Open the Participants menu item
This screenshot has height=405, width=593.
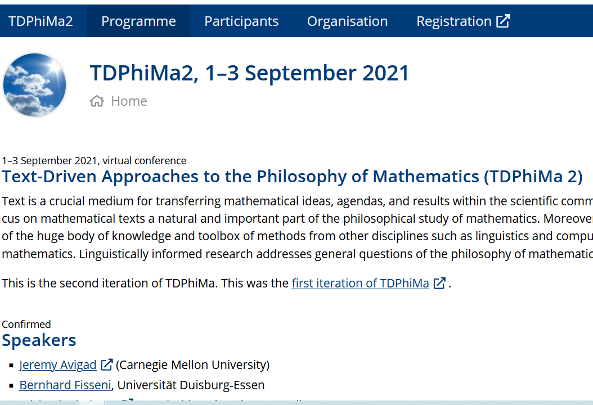point(241,21)
